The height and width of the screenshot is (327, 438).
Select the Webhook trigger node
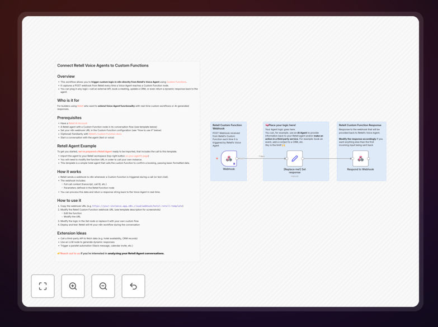pyautogui.click(x=229, y=159)
